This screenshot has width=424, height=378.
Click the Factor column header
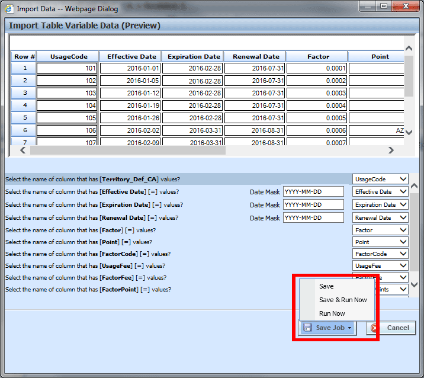pos(317,56)
